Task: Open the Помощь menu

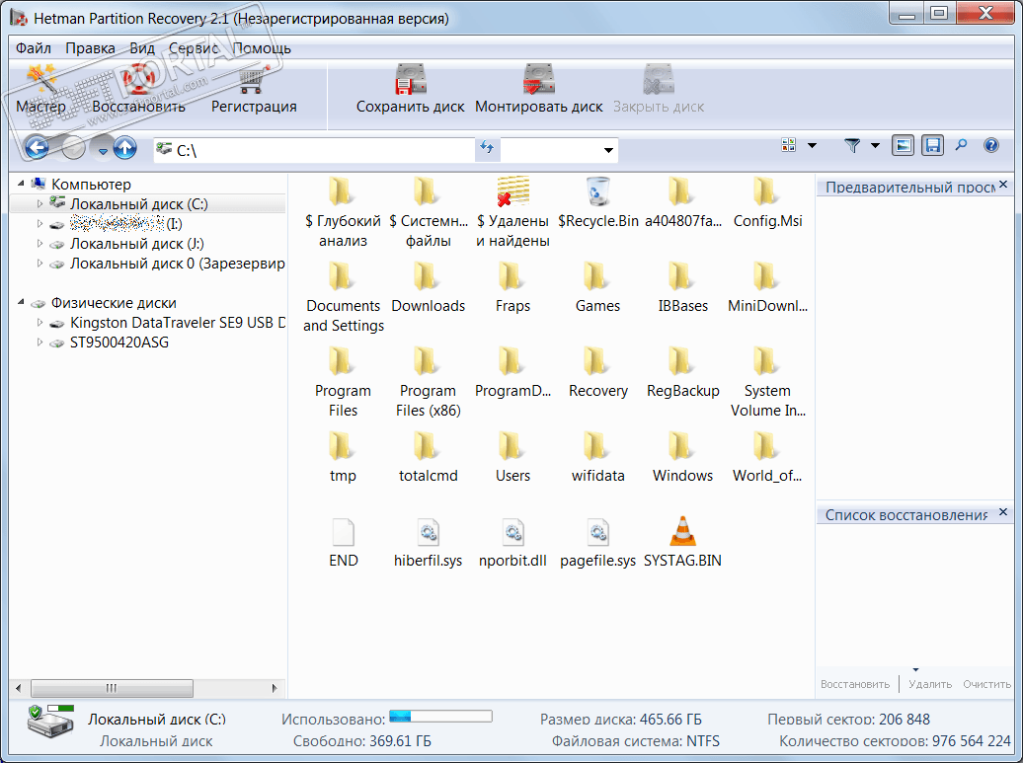Action: click(262, 48)
